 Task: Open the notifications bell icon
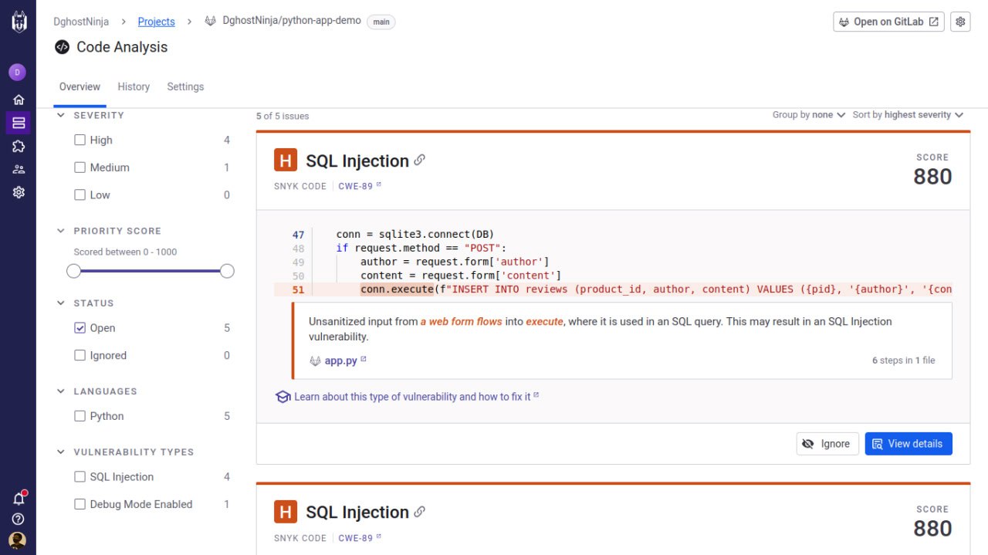point(19,499)
